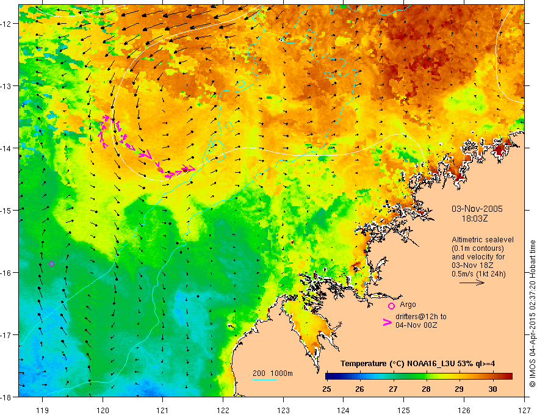Click the 'Altimetric sealevel' label

coord(483,240)
